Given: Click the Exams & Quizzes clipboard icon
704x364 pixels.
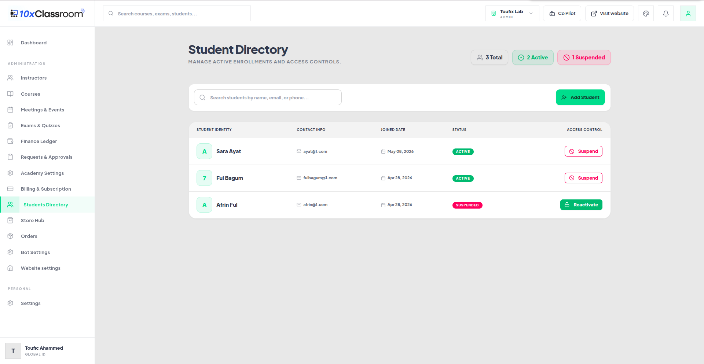Looking at the screenshot, I should pyautogui.click(x=10, y=125).
